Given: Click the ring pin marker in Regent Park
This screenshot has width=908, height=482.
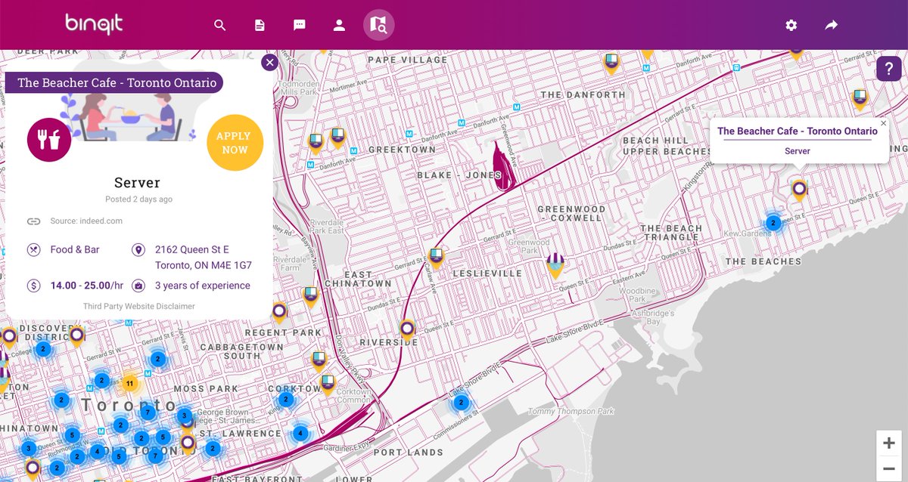Looking at the screenshot, I should tap(279, 311).
